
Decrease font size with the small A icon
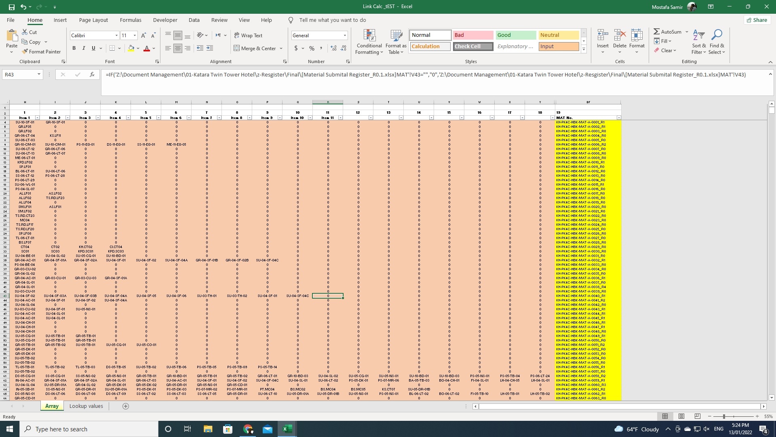(x=153, y=36)
